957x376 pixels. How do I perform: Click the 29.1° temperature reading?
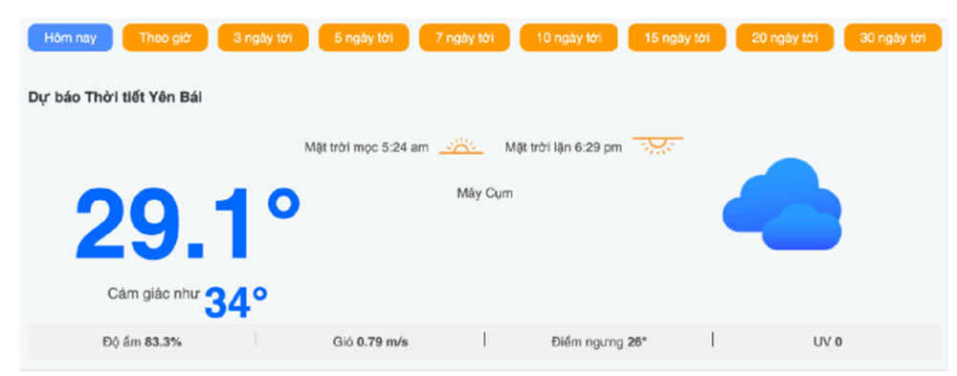coord(188,224)
